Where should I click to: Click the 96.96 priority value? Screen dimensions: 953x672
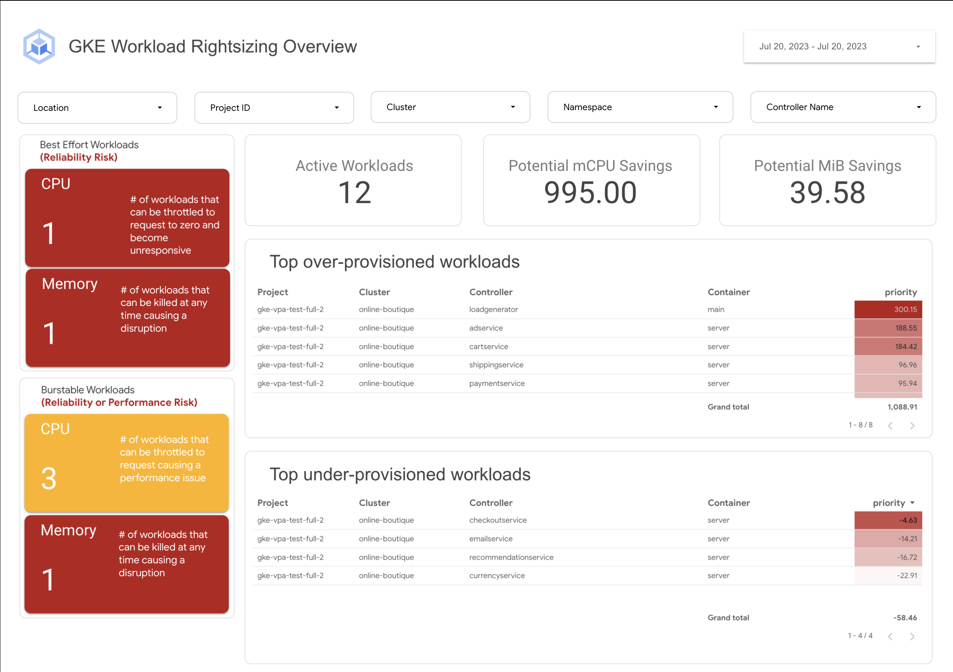(907, 365)
